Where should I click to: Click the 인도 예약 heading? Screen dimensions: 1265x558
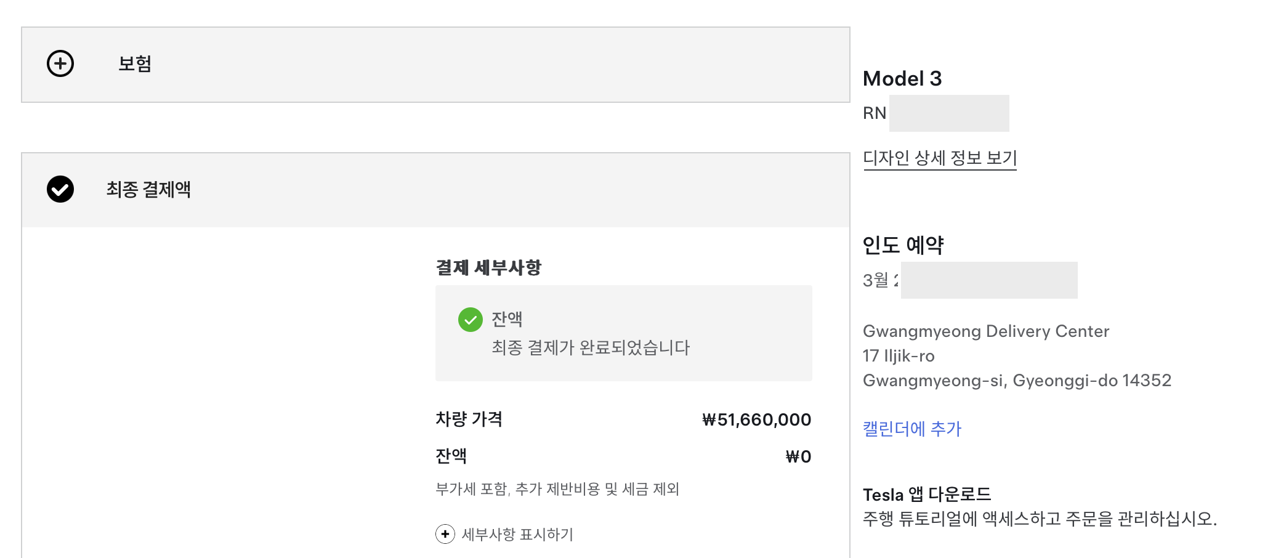click(903, 245)
